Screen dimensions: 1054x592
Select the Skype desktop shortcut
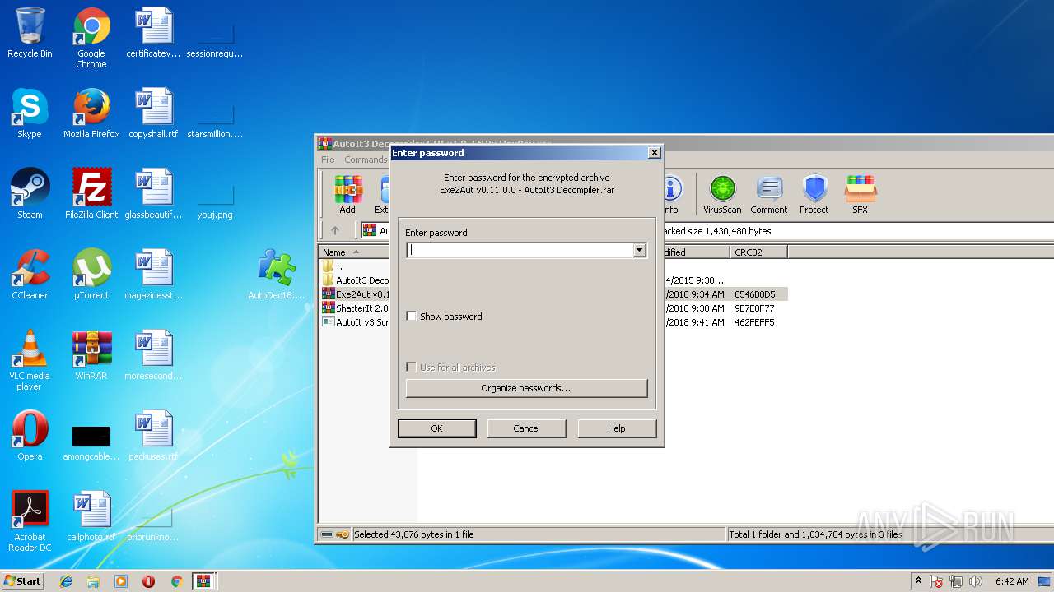(30, 113)
